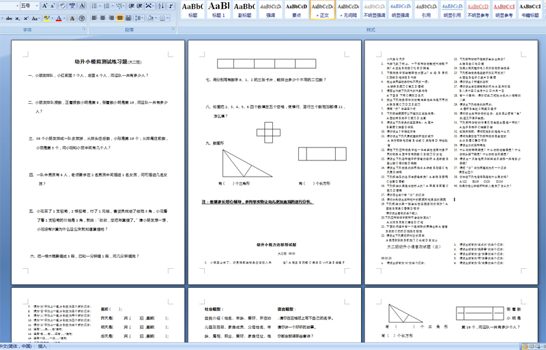Apply the 明显强调 style
Screen dimensions: 546x350
point(400,10)
